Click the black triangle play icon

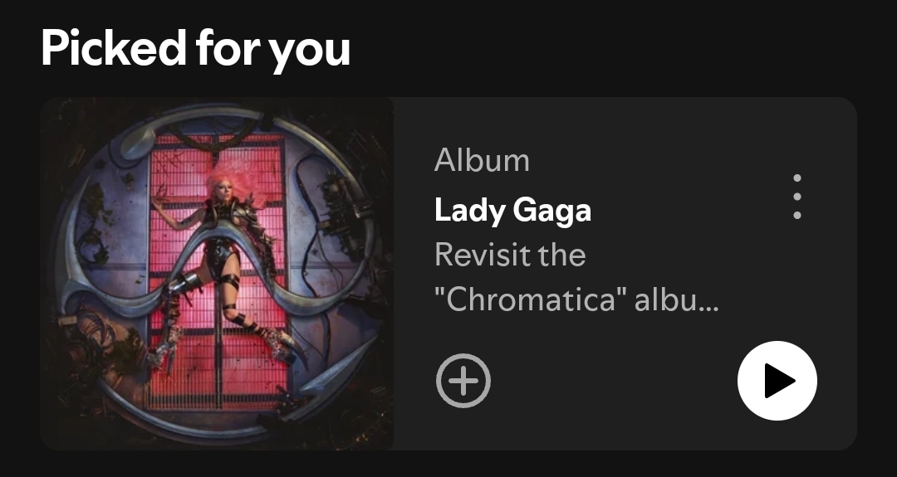click(x=780, y=381)
